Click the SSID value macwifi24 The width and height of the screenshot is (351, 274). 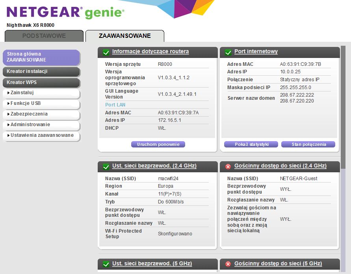coord(168,179)
